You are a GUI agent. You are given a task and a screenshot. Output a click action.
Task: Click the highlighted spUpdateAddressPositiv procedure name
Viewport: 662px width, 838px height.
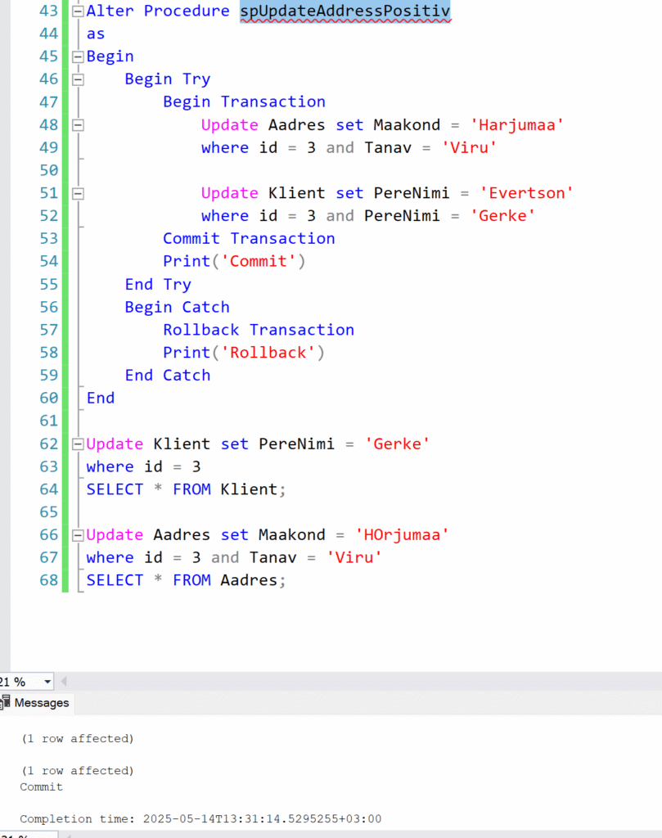pos(345,11)
